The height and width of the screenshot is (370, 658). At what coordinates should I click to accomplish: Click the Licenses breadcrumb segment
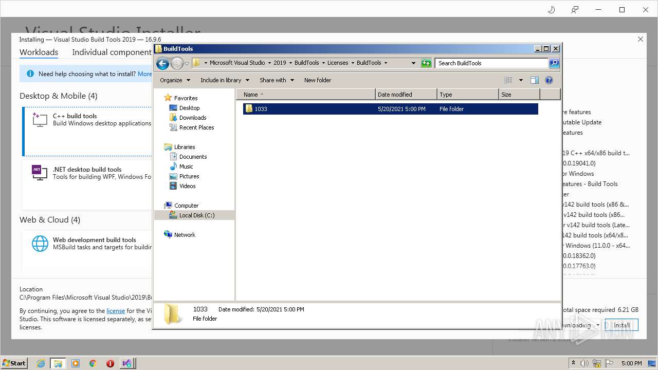pyautogui.click(x=338, y=63)
